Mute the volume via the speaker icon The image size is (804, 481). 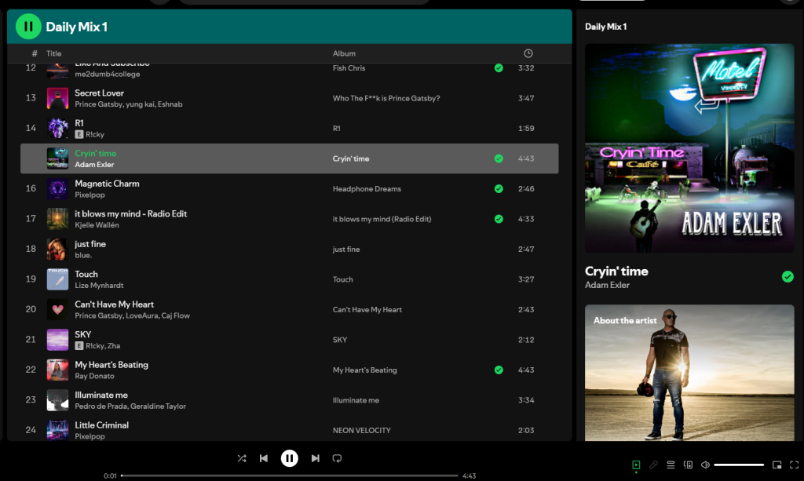pos(706,465)
